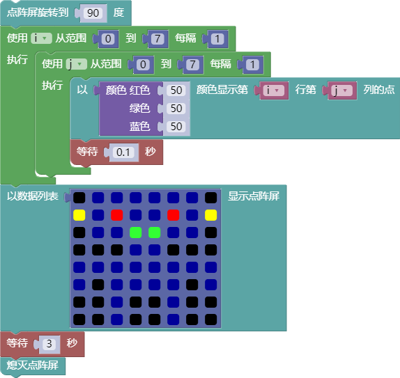Image resolution: width=400 pixels, height=378 pixels.
Task: Click 从范围 label in the i loop
Action: coord(71,38)
